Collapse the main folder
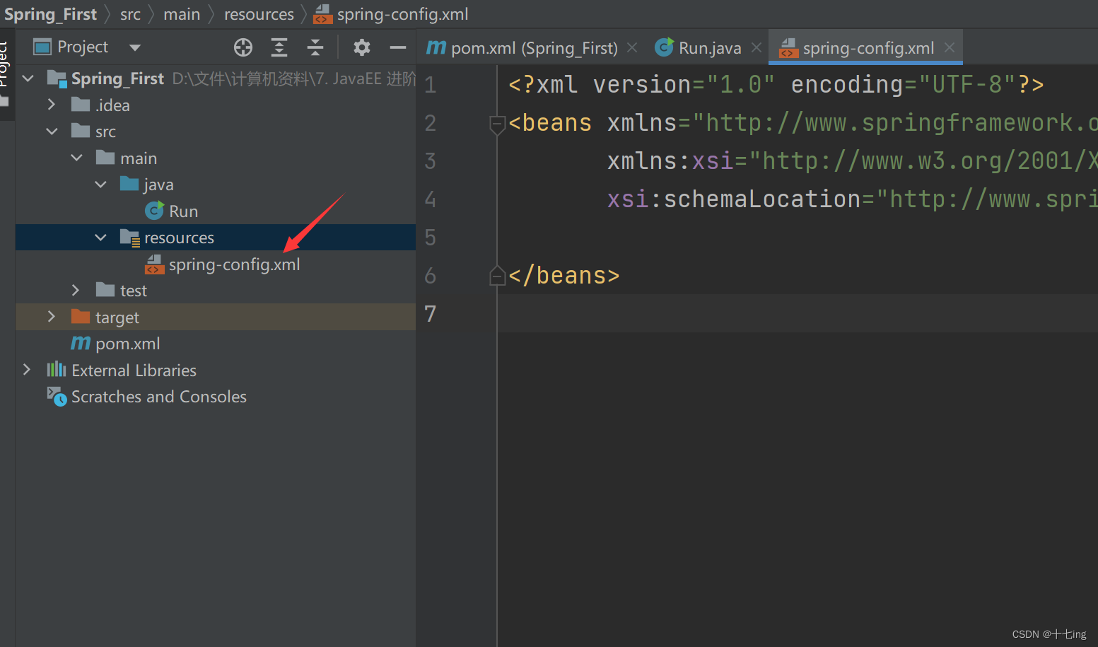Screen dimensions: 1098x647 pos(76,158)
